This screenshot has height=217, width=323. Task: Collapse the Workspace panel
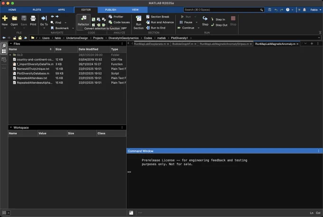(x=11, y=127)
